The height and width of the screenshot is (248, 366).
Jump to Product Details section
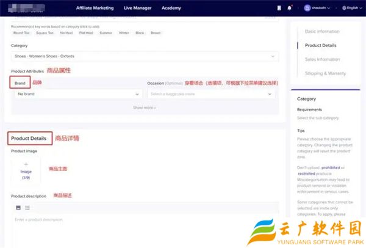[x=320, y=45]
